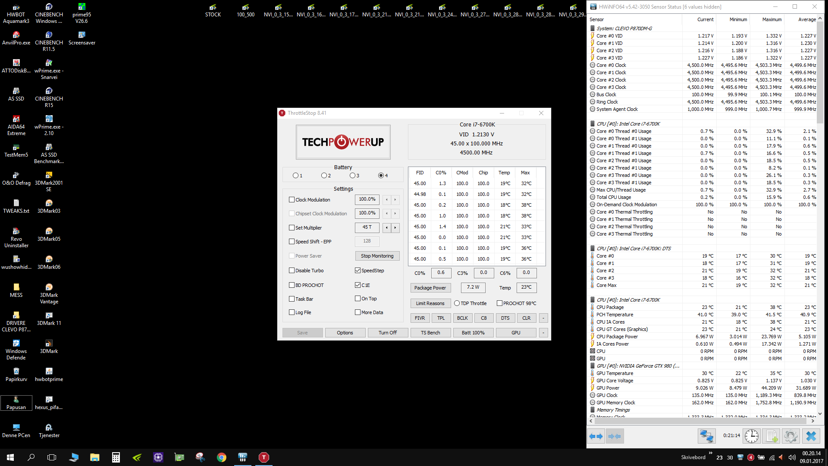Click the BCLK button
Image resolution: width=828 pixels, height=466 pixels.
pos(462,318)
